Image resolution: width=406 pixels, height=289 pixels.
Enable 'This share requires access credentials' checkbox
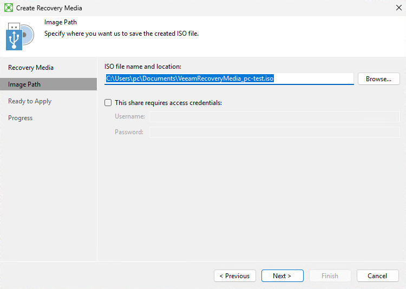pos(108,102)
